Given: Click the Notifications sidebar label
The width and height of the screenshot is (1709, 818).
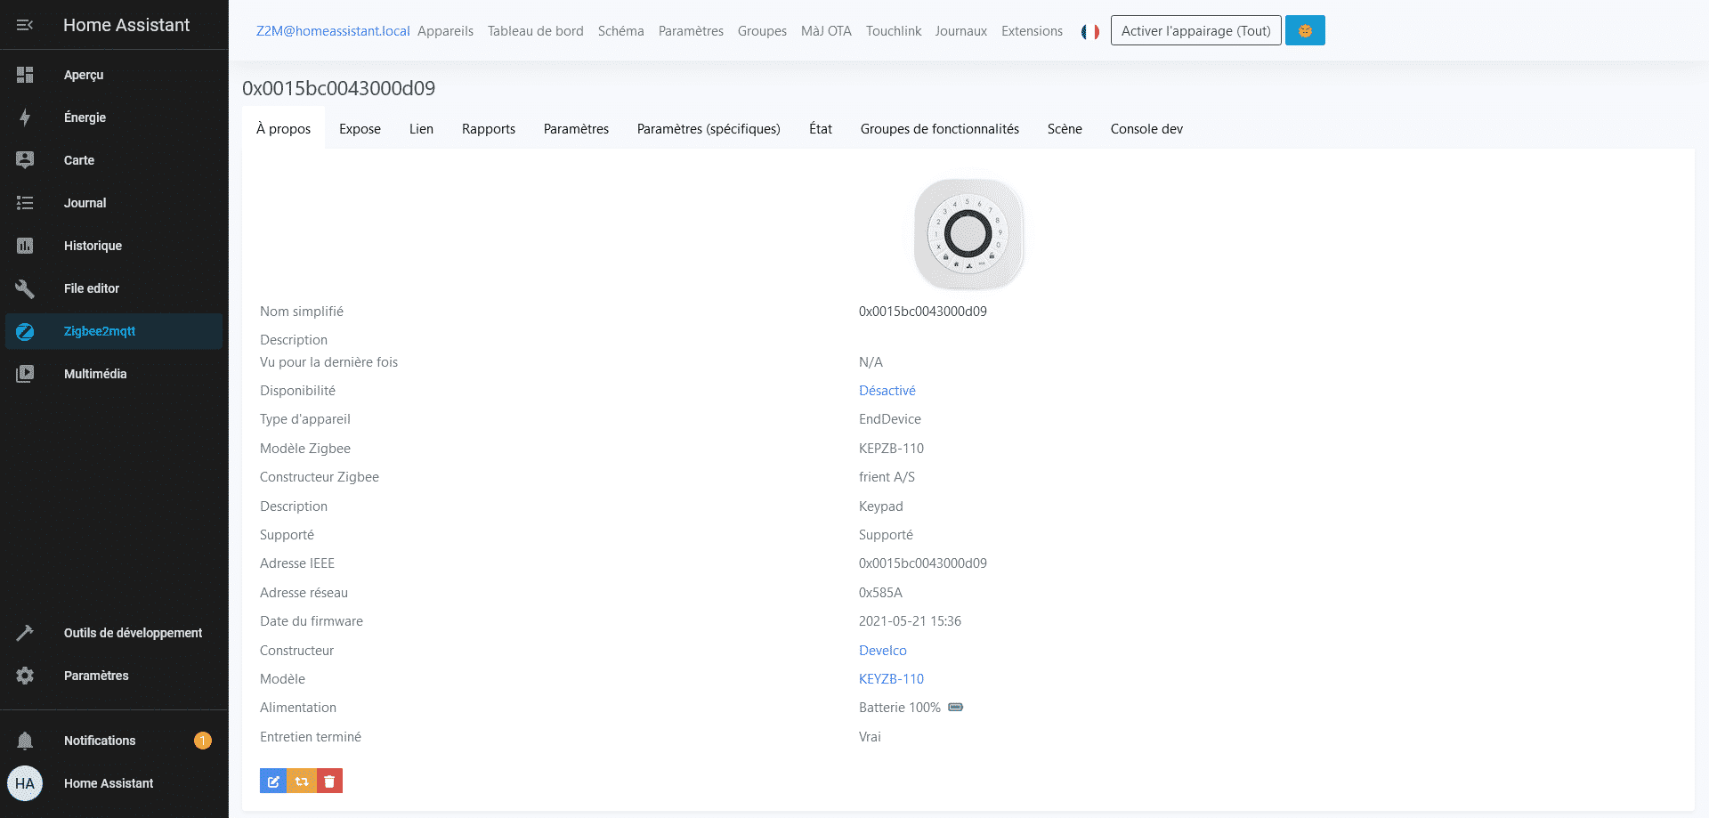Looking at the screenshot, I should pyautogui.click(x=100, y=741).
